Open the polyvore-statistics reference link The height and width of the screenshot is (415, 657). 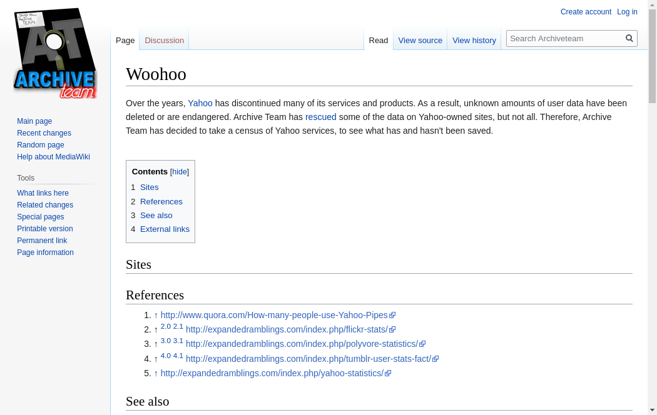[x=302, y=344]
